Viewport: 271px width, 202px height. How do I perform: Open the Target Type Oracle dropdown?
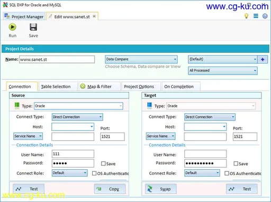click(x=211, y=106)
